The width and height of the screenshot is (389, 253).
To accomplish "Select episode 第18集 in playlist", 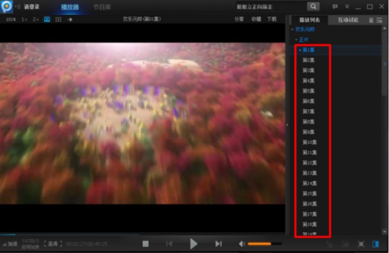I will click(309, 225).
